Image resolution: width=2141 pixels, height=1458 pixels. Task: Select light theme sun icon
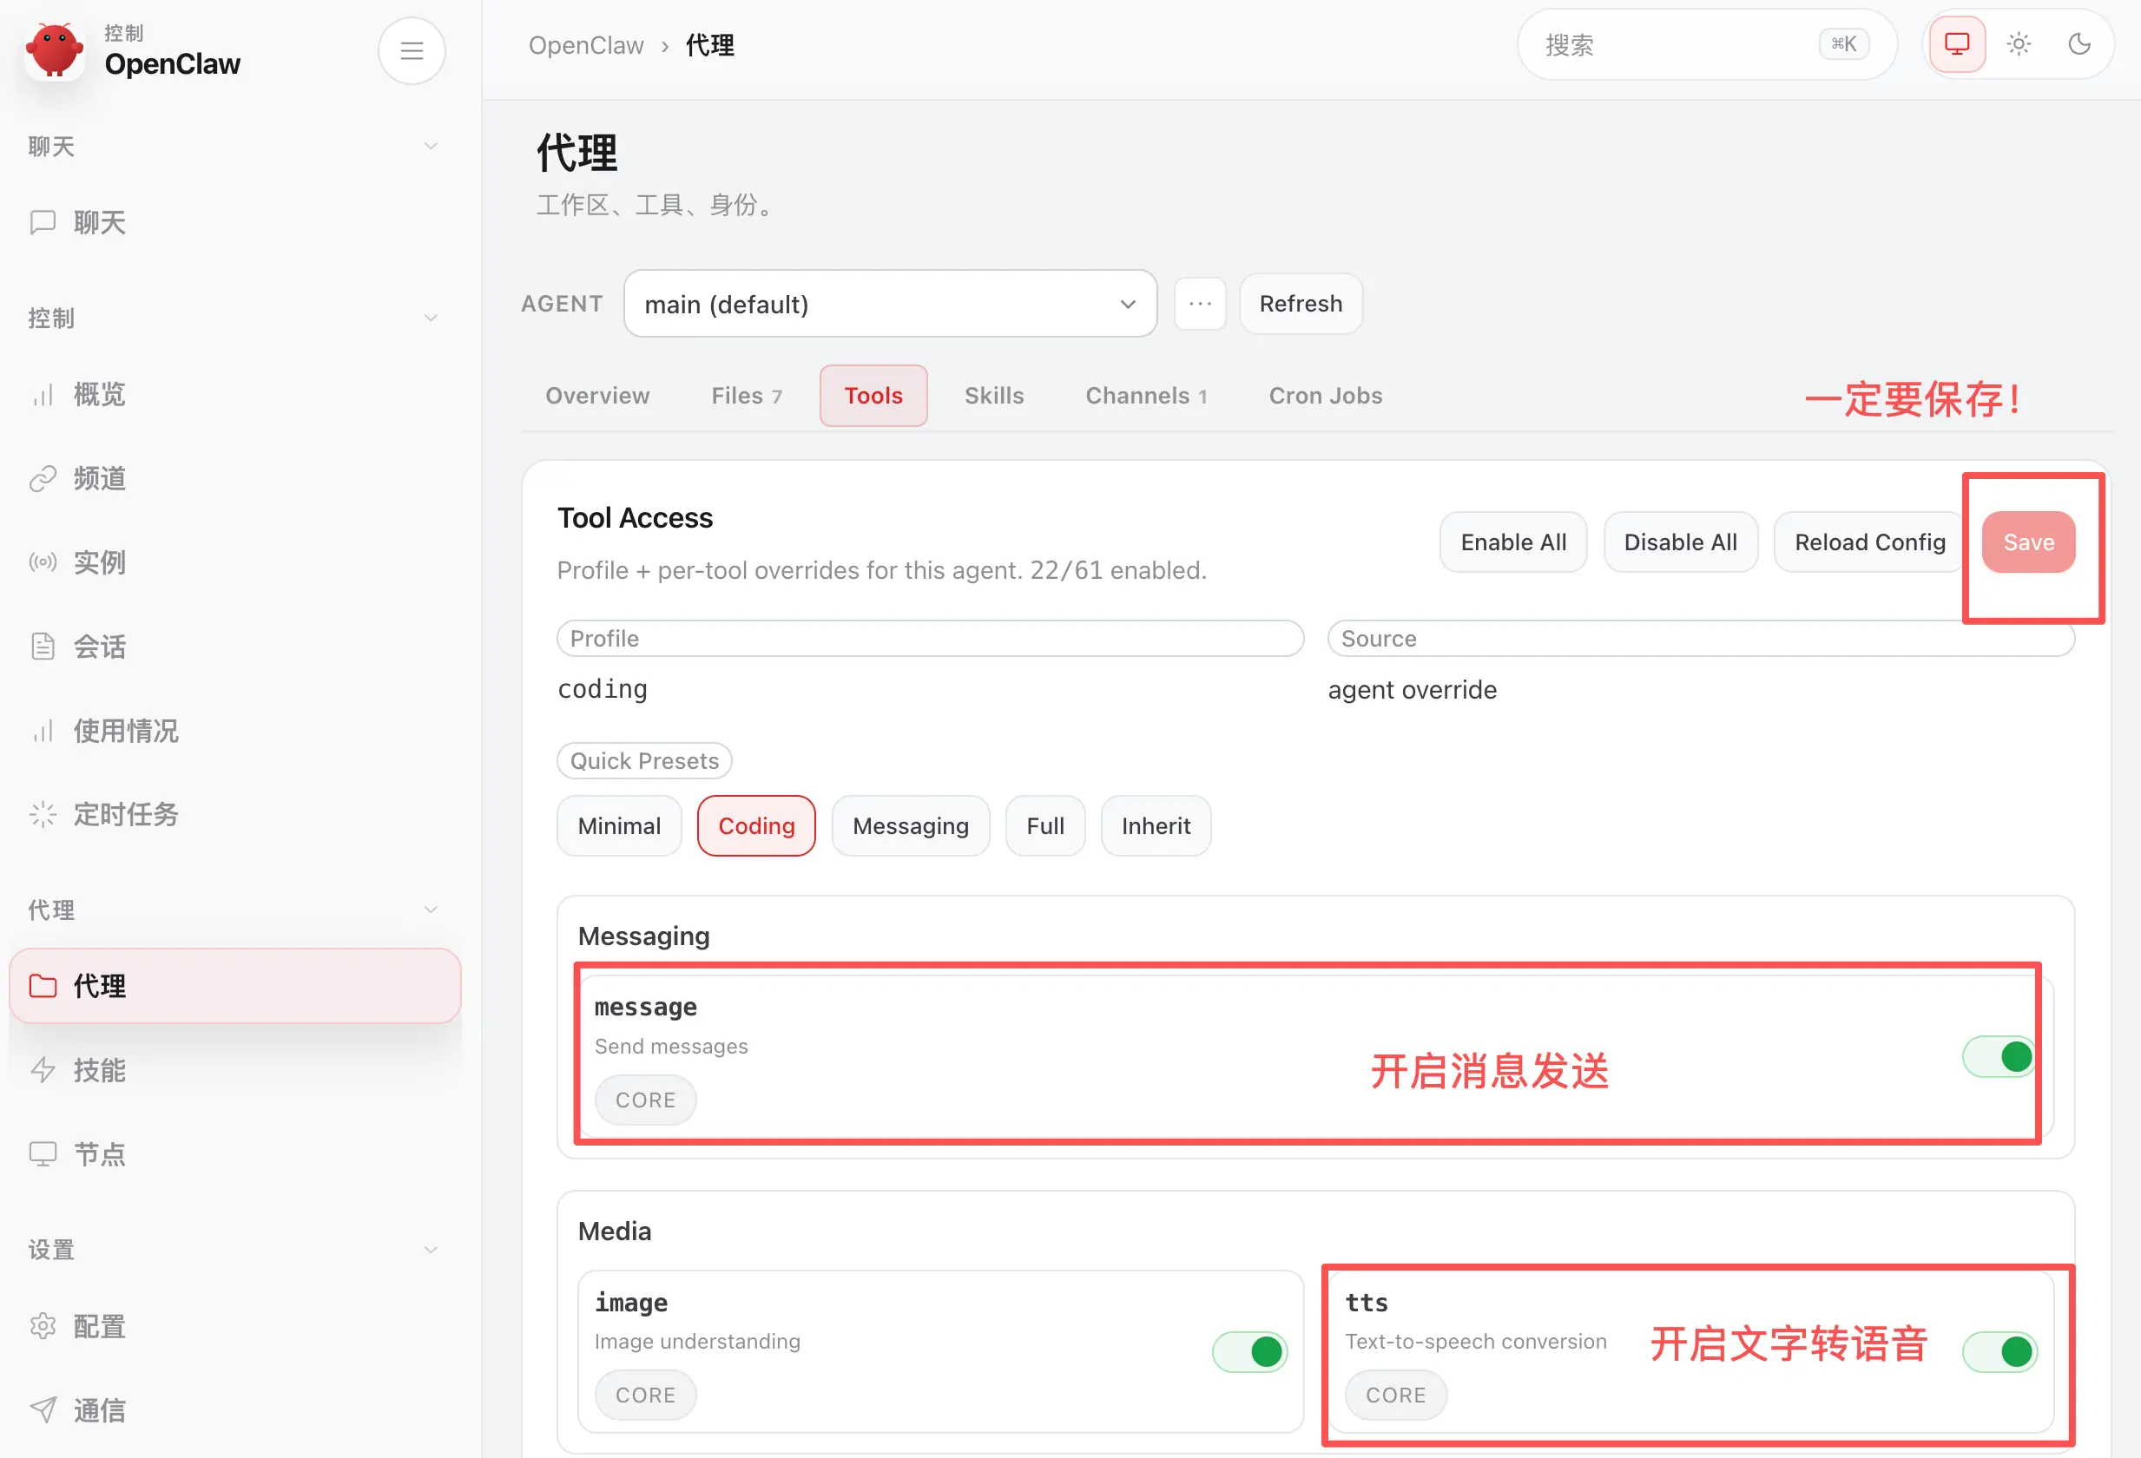click(x=2018, y=44)
